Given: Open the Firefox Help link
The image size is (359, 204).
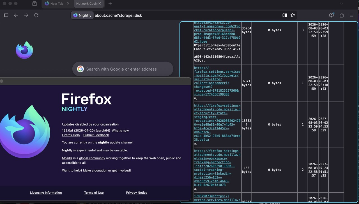Looking at the screenshot, I should (71, 135).
